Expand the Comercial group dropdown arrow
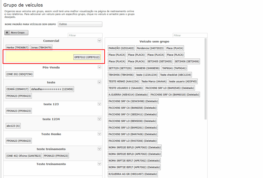 point(99,41)
